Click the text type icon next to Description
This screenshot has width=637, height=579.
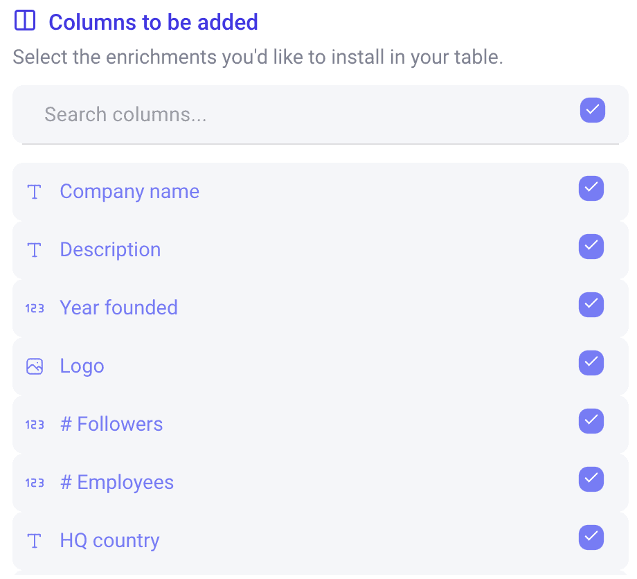point(35,250)
